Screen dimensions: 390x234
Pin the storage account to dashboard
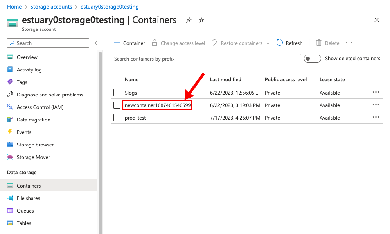[189, 20]
